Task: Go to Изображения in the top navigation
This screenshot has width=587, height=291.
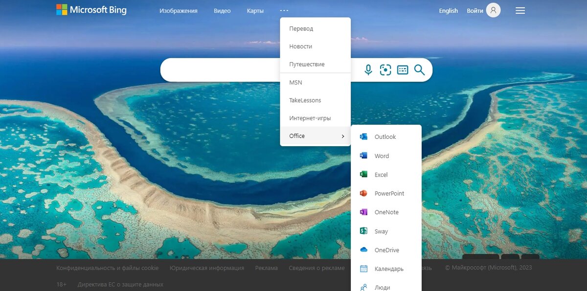Action: pos(179,11)
